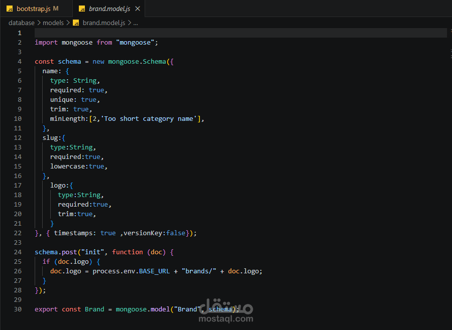452x330 pixels.
Task: Click line number 4 in the gutter
Action: tap(20, 61)
